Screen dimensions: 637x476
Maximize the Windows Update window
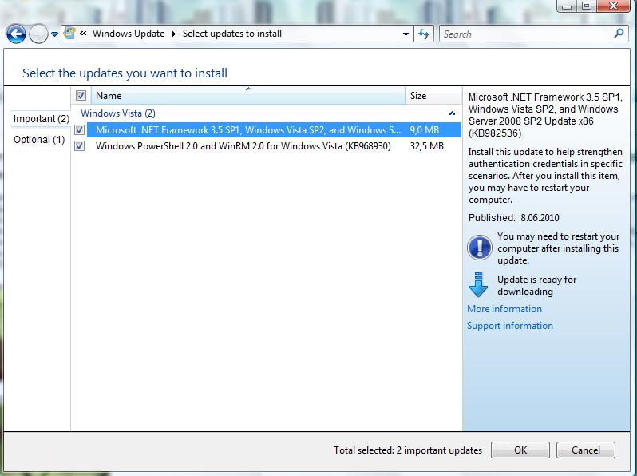click(x=586, y=6)
